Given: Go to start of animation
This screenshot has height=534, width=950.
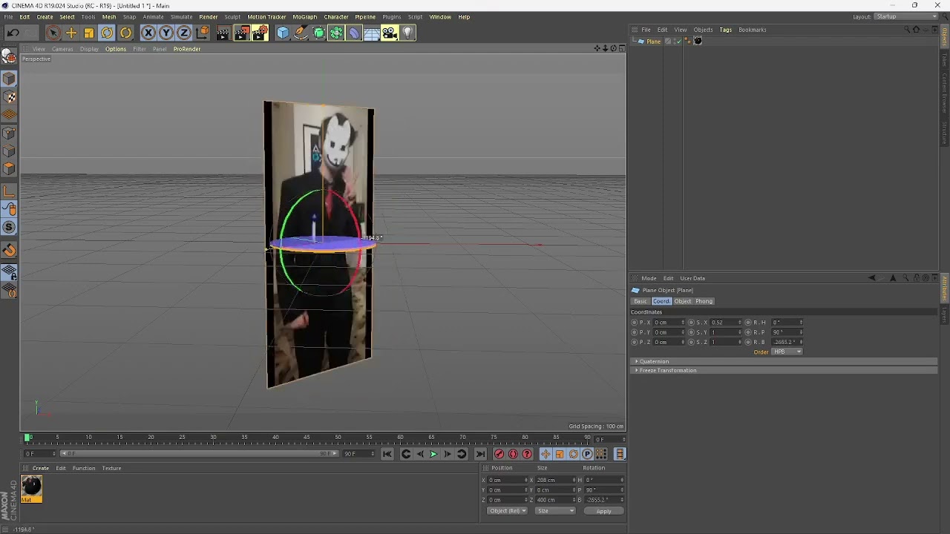Looking at the screenshot, I should click(x=387, y=454).
